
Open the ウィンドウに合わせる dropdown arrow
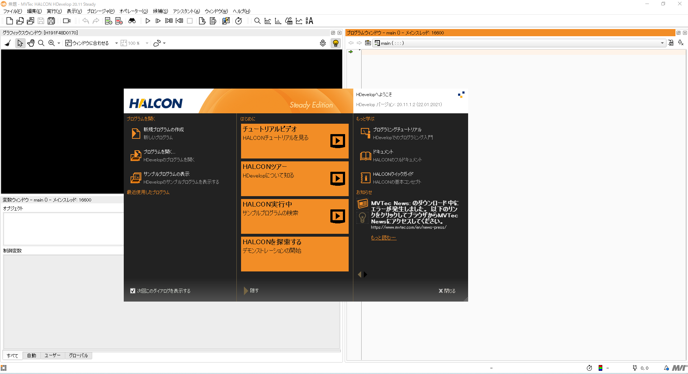coord(116,43)
